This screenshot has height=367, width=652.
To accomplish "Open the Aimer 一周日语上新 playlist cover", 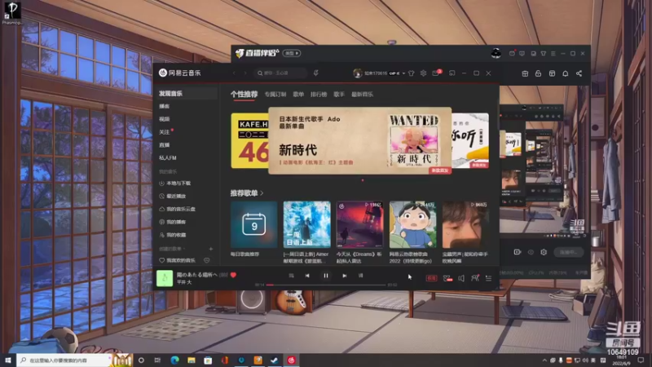I will click(307, 225).
